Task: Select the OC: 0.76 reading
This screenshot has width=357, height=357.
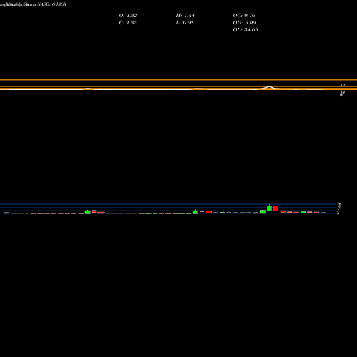Action: (244, 16)
